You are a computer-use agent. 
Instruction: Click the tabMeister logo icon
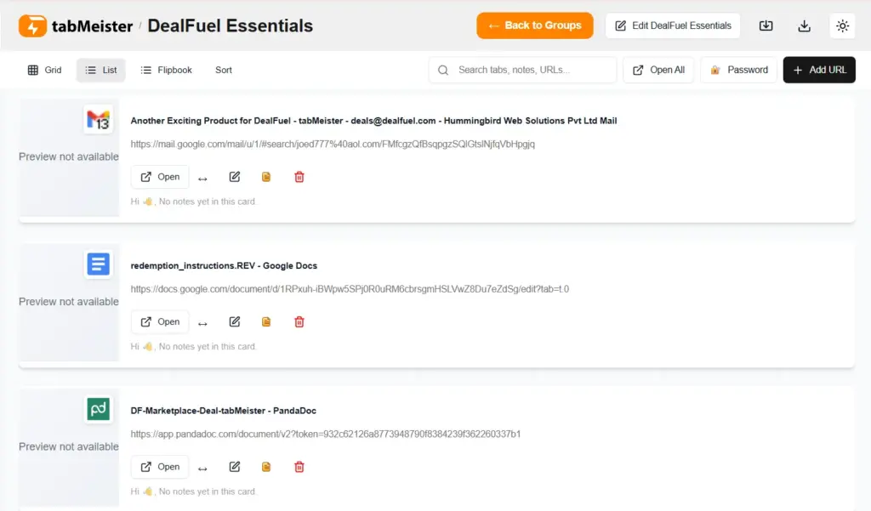[33, 26]
